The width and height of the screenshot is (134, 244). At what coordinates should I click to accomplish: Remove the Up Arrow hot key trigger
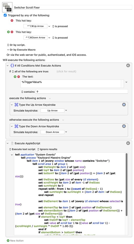click(x=12, y=20)
